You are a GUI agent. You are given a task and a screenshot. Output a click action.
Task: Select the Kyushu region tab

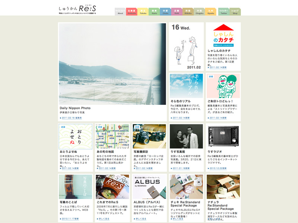pos(210,12)
